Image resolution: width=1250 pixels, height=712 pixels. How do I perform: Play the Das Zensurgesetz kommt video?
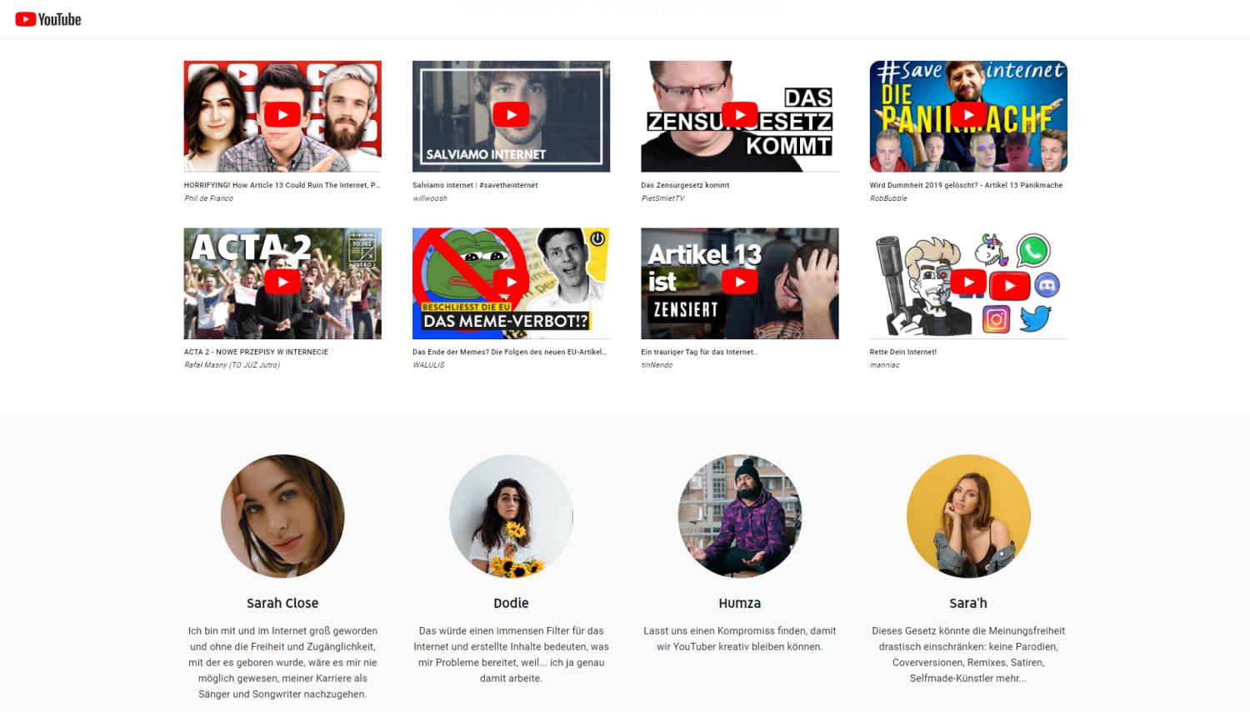coord(739,115)
